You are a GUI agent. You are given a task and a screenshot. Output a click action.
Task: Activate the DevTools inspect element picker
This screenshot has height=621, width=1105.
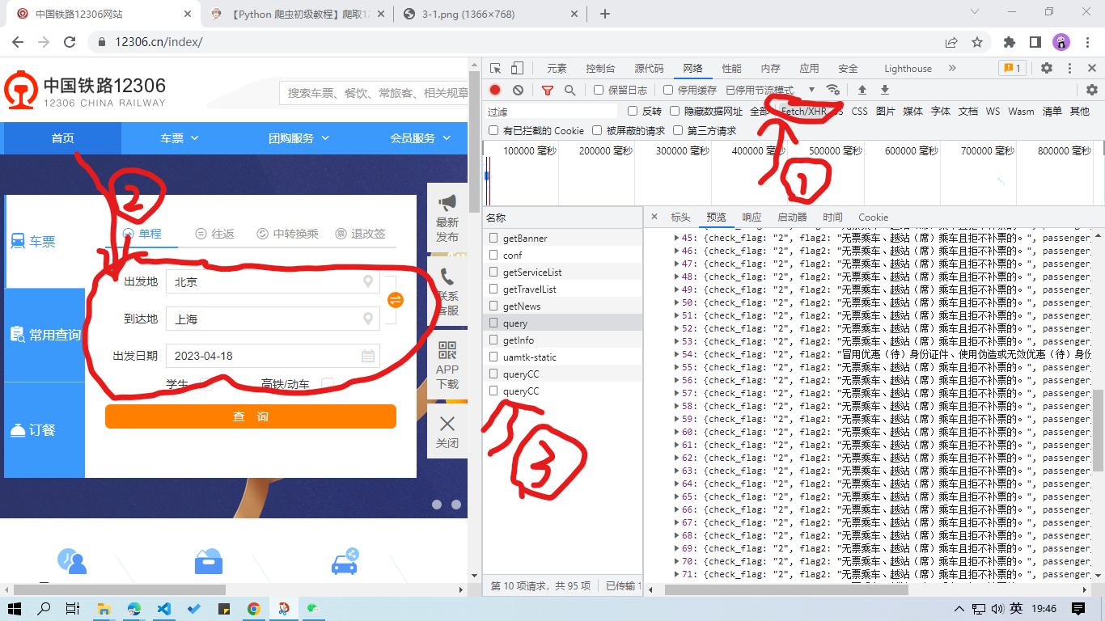click(x=495, y=68)
